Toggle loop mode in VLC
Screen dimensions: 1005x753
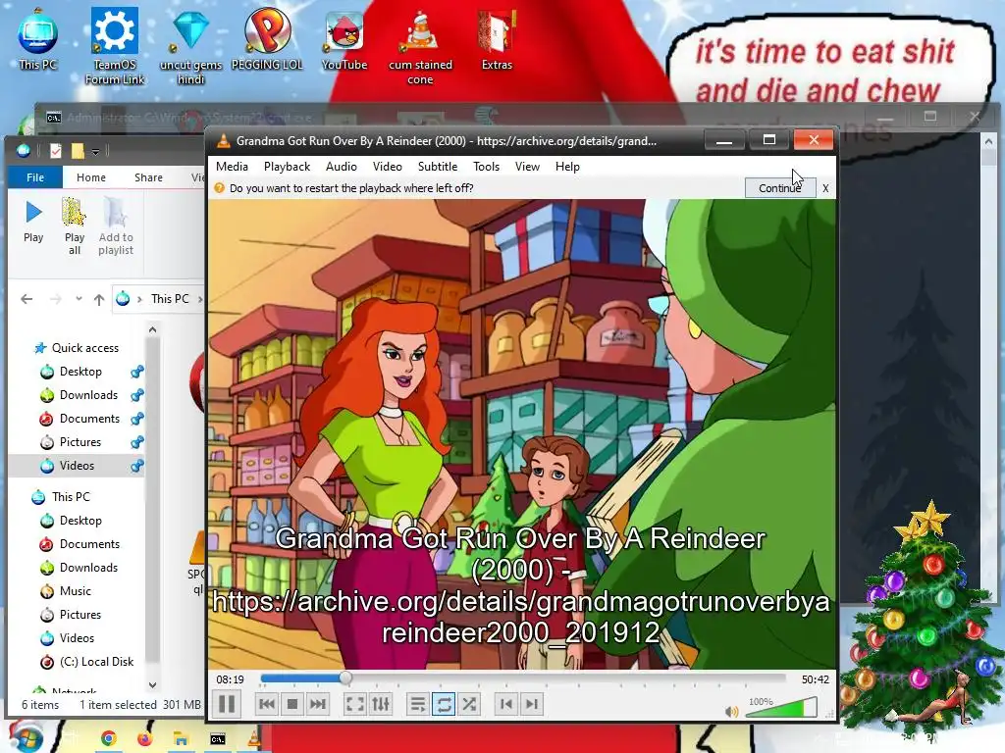(x=443, y=704)
